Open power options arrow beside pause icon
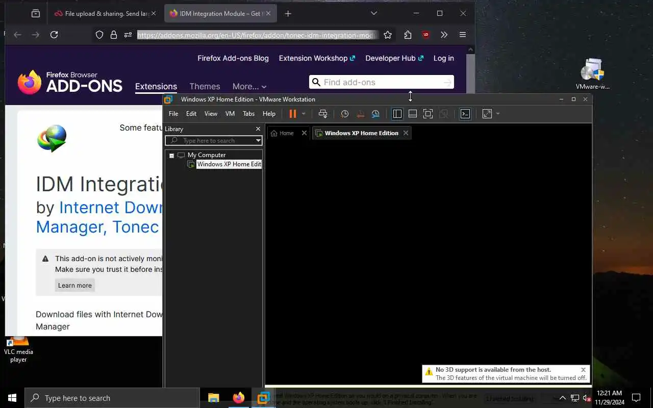The width and height of the screenshot is (653, 408). tap(304, 114)
